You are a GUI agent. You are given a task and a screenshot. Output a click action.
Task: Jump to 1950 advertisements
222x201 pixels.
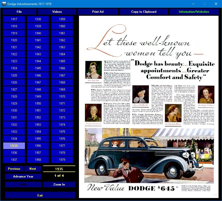(38, 103)
